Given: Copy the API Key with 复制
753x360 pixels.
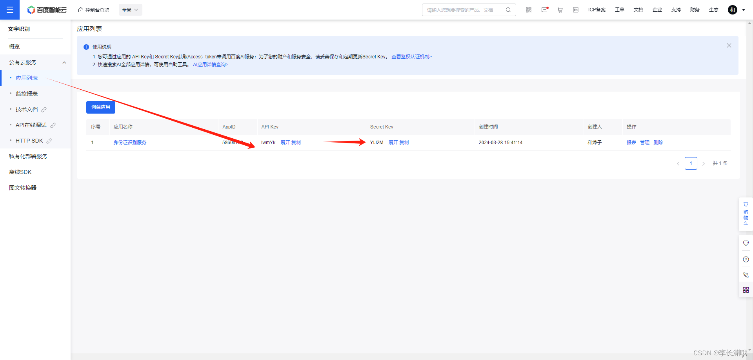Looking at the screenshot, I should point(296,143).
